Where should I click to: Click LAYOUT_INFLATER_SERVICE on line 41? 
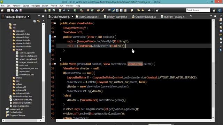[177, 77]
